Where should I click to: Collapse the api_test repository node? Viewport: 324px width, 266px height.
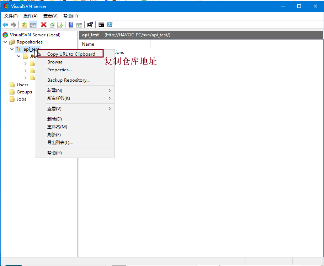(12, 49)
